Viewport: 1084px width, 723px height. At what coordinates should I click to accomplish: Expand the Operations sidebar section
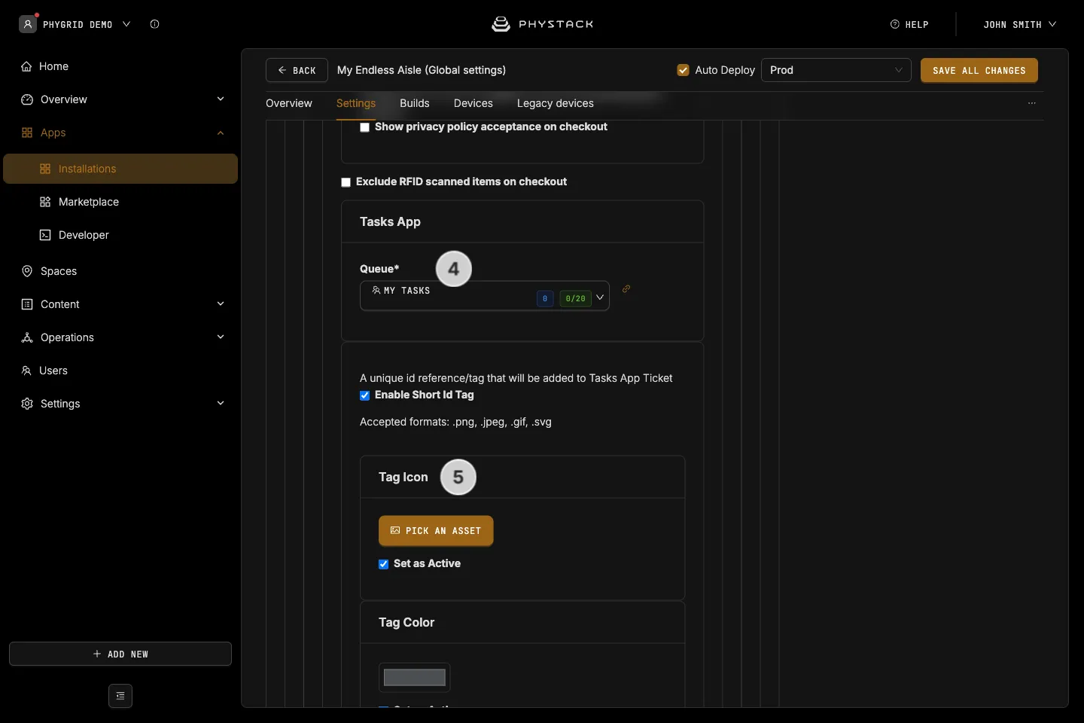221,337
